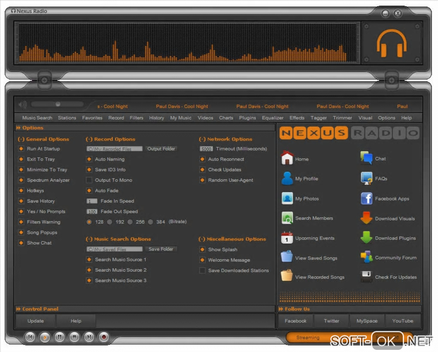Enable the Save Downloaded Stations checkbox

coord(202,270)
